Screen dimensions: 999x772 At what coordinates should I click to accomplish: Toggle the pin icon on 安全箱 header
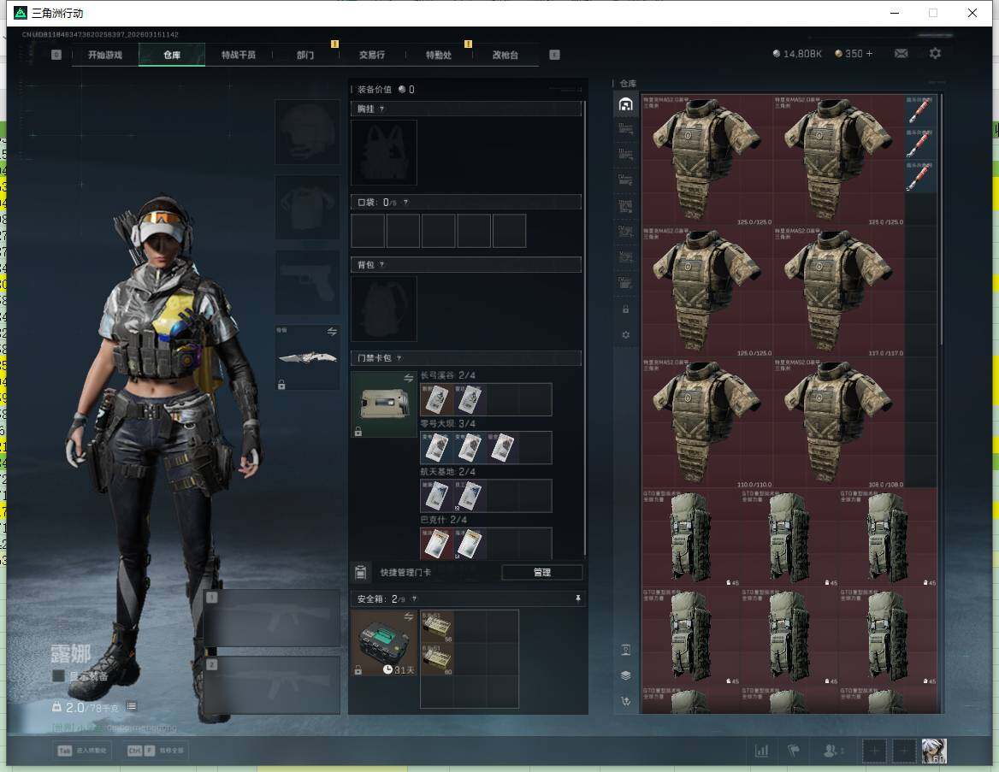(x=578, y=598)
